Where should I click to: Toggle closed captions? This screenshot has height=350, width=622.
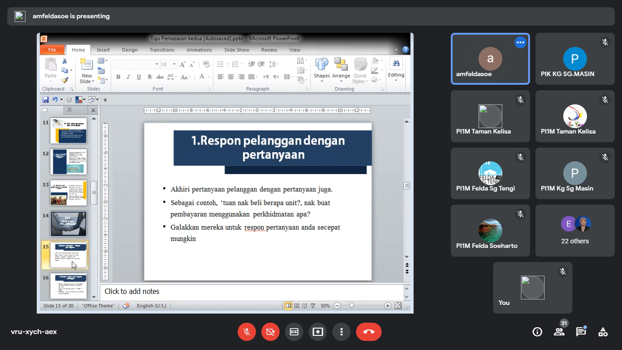(x=294, y=332)
